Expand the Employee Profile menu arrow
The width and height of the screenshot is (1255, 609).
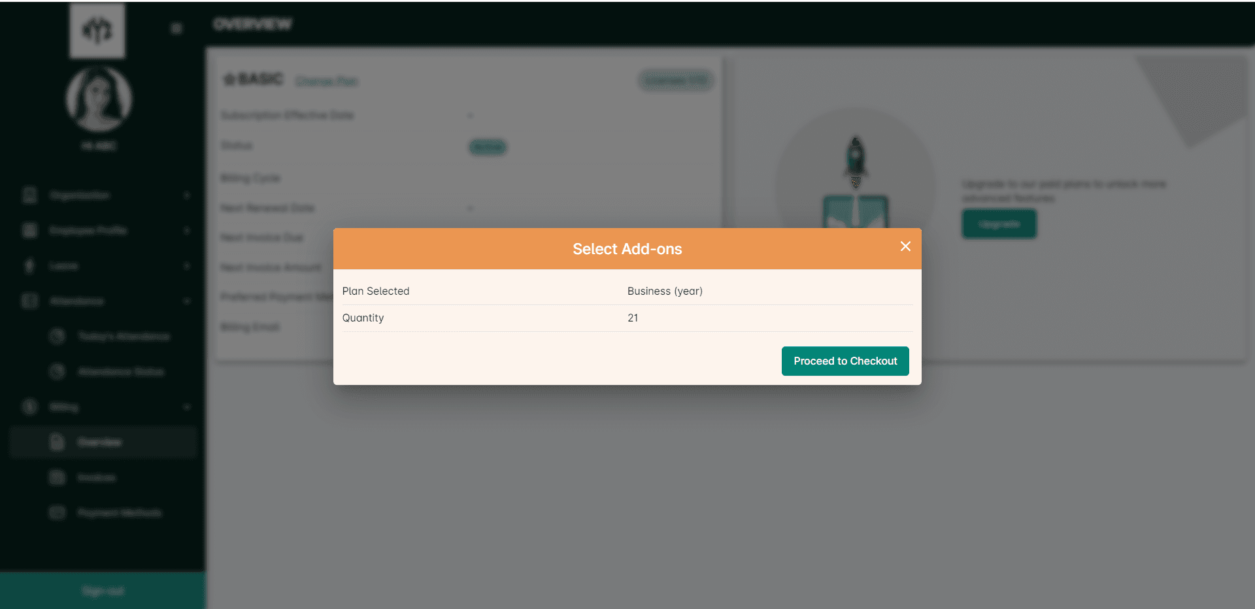tap(187, 231)
